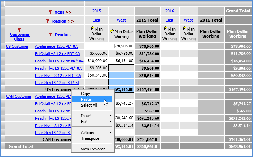Click the yellow arrow icon in the 2016 West column header
Image resolution: width=253 pixels, height=157 pixels.
point(184,28)
